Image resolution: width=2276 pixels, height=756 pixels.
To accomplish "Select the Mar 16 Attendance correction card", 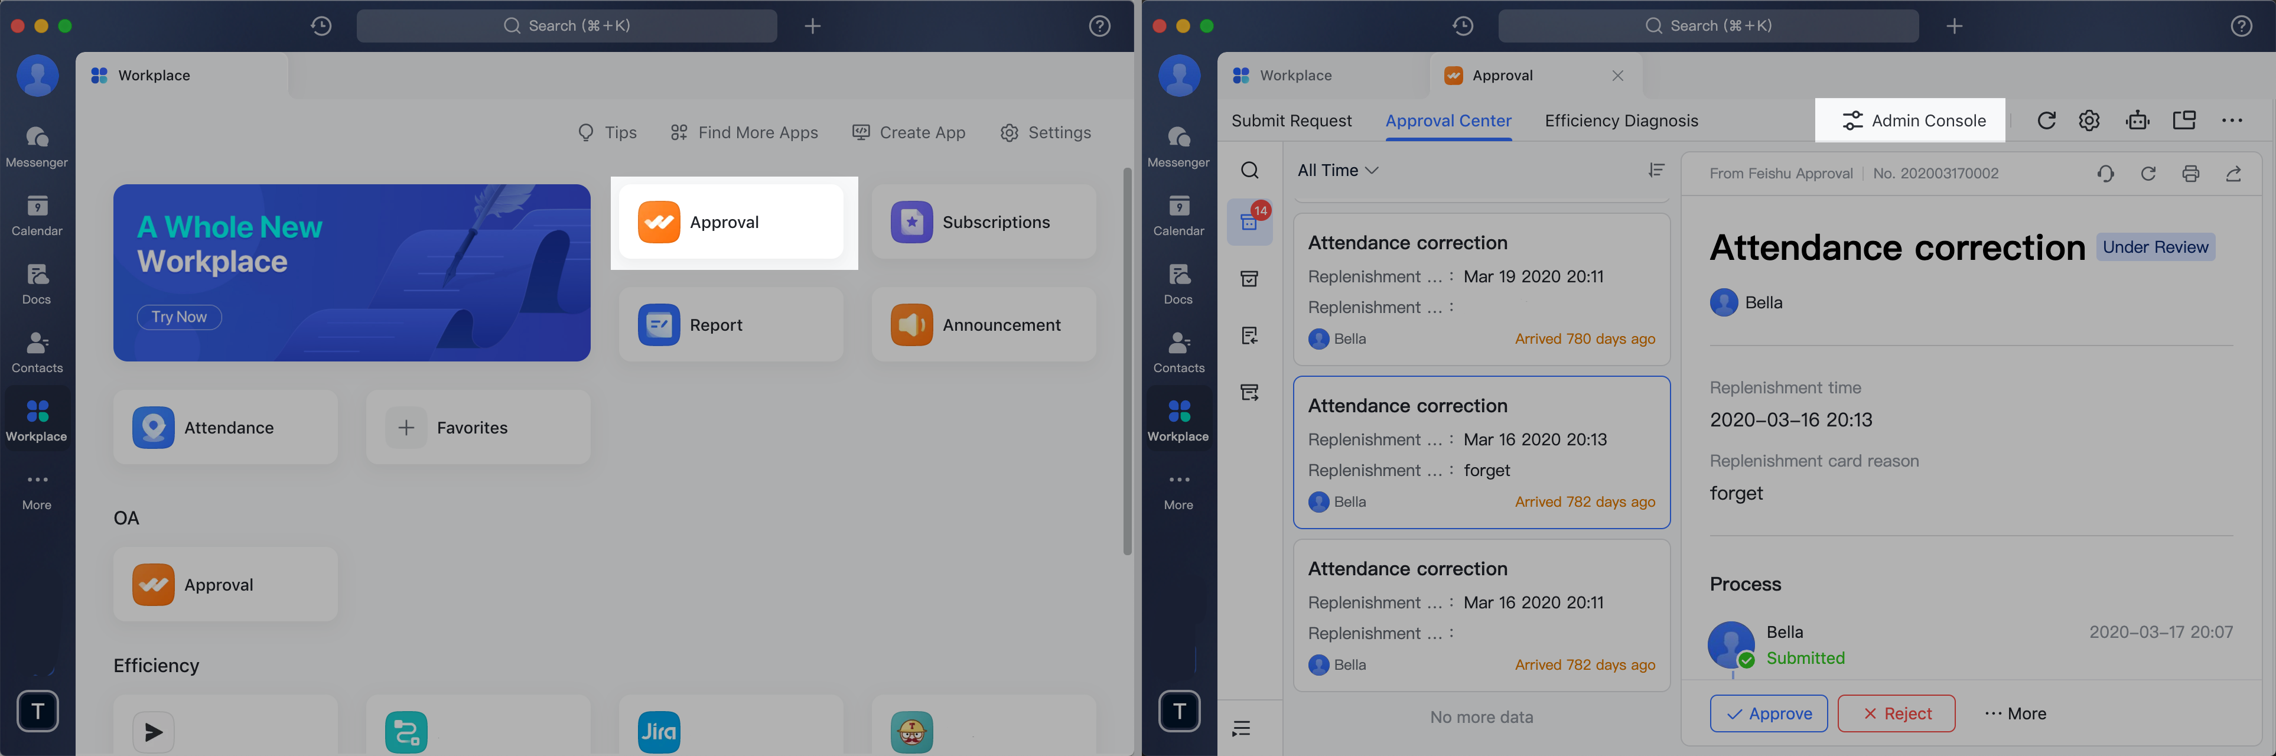I will click(x=1481, y=452).
